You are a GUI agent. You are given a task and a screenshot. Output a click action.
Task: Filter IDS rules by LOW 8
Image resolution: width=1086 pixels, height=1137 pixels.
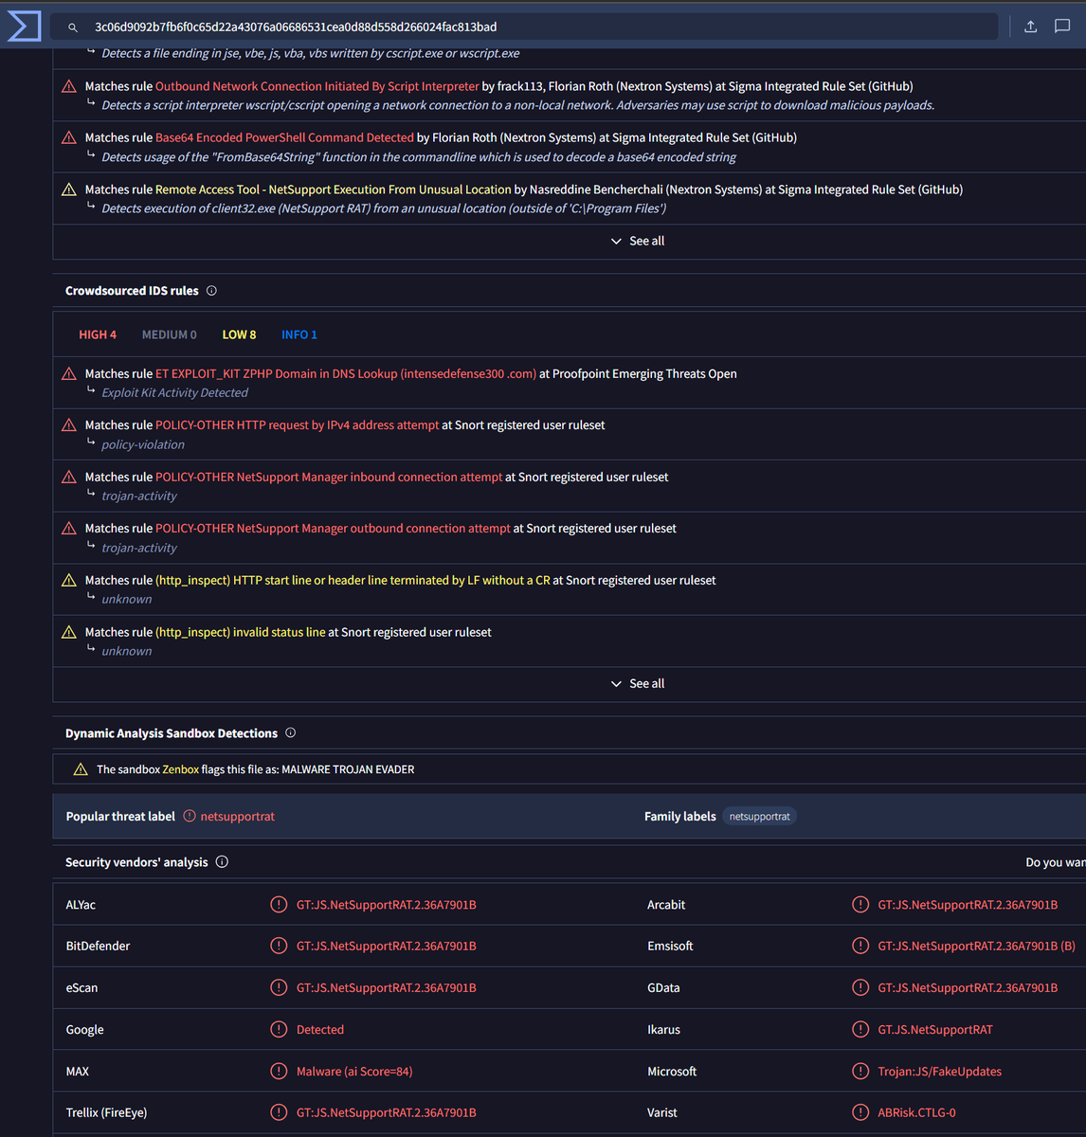tap(239, 334)
